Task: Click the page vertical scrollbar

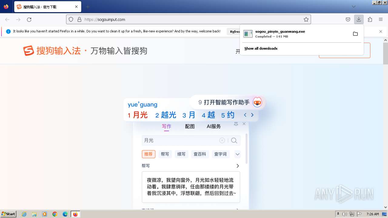Action: tap(386, 54)
